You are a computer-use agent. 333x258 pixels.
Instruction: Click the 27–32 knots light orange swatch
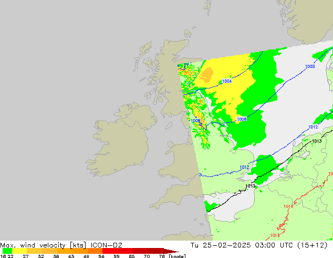coord(35,251)
